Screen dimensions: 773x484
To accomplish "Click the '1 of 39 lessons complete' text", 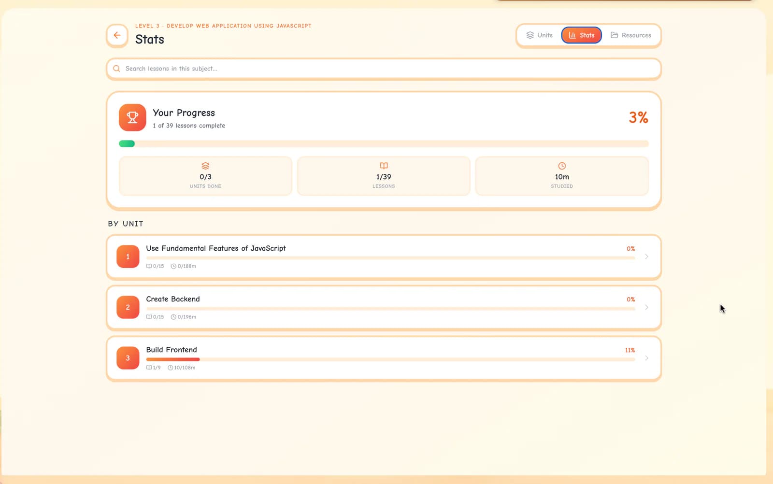I will pos(189,126).
